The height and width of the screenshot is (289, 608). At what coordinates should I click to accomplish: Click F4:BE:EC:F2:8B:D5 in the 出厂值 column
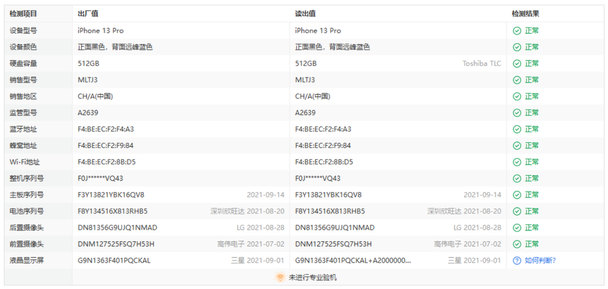[x=107, y=162]
